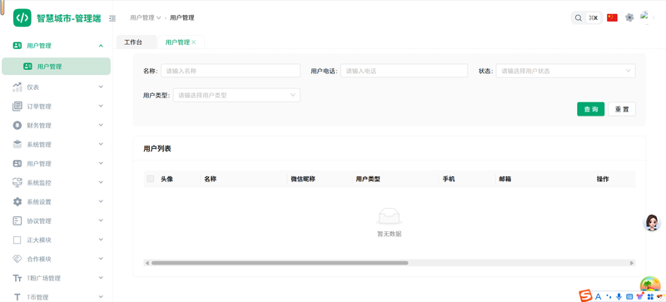
Task: Click the 操作 column header
Action: click(603, 179)
